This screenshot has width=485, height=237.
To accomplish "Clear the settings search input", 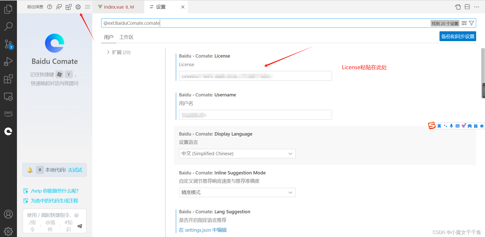I will 464,23.
